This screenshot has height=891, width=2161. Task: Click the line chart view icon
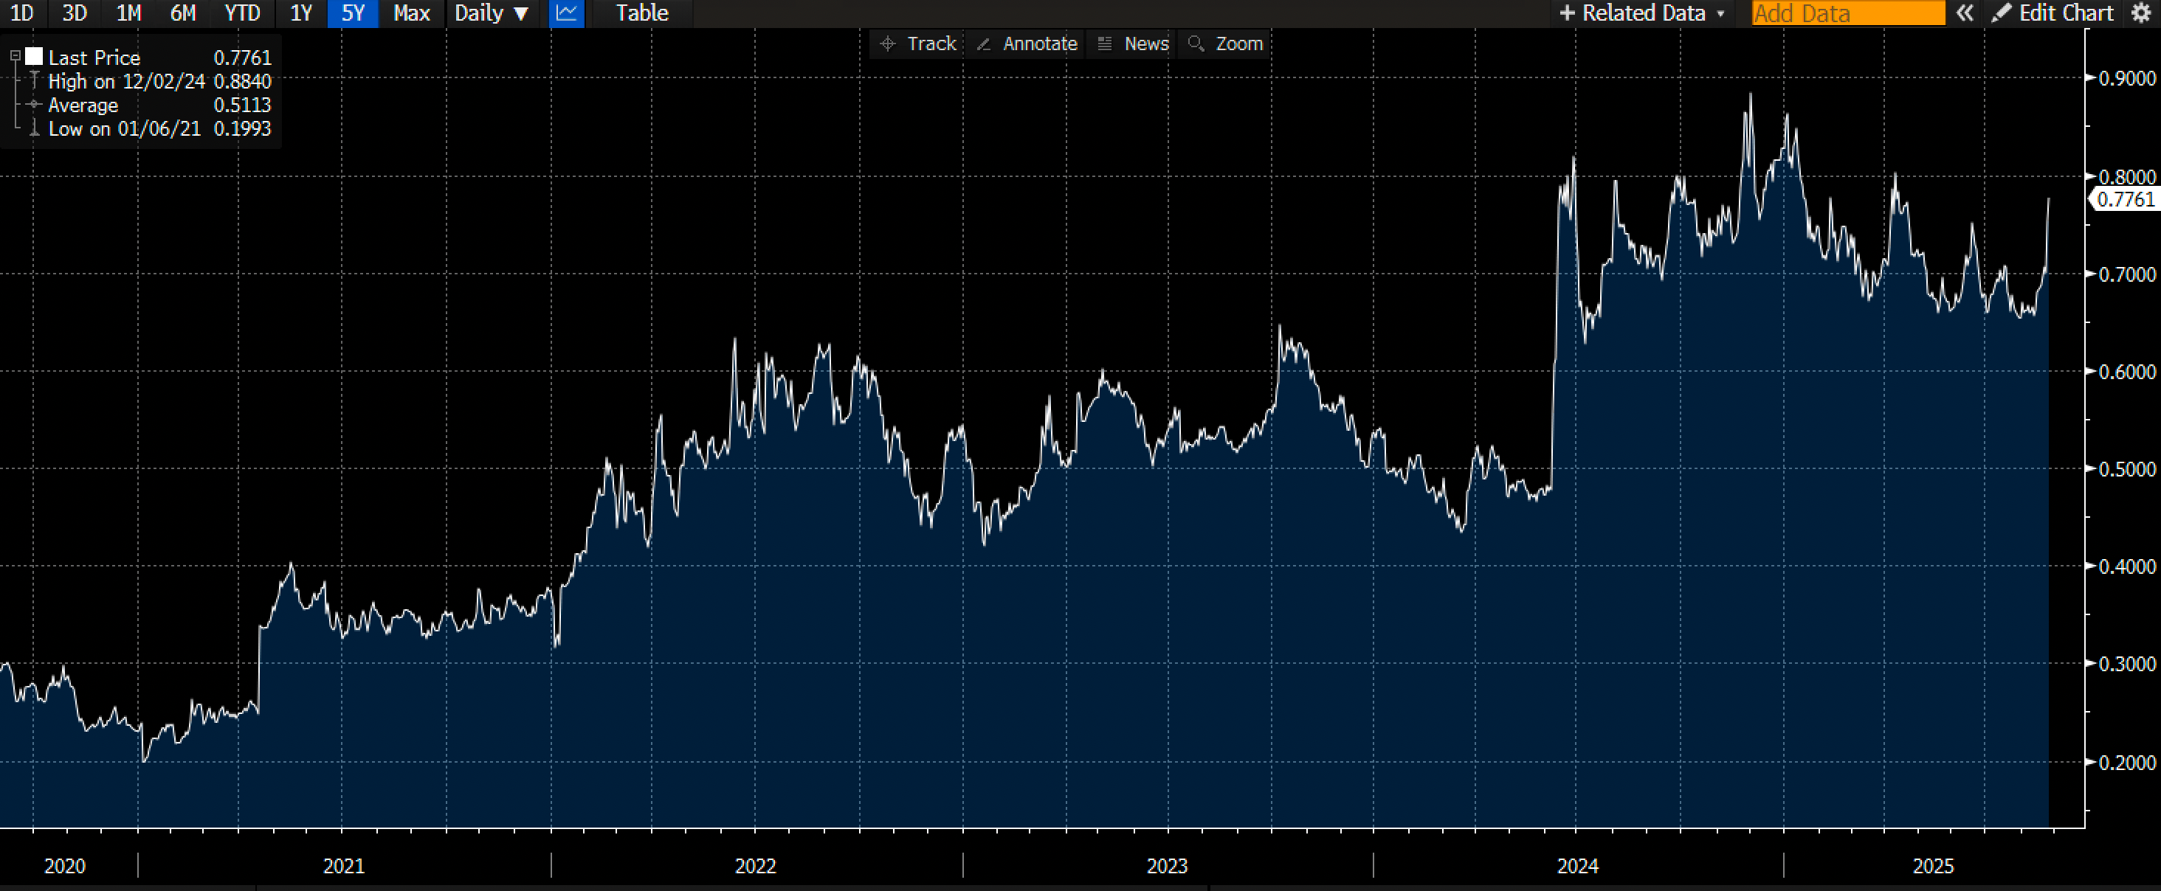click(567, 13)
